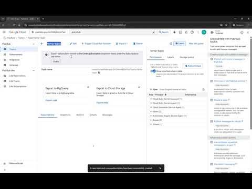Toggle Show inherited roles in table
The height and width of the screenshot is (189, 252).
pos(153,71)
